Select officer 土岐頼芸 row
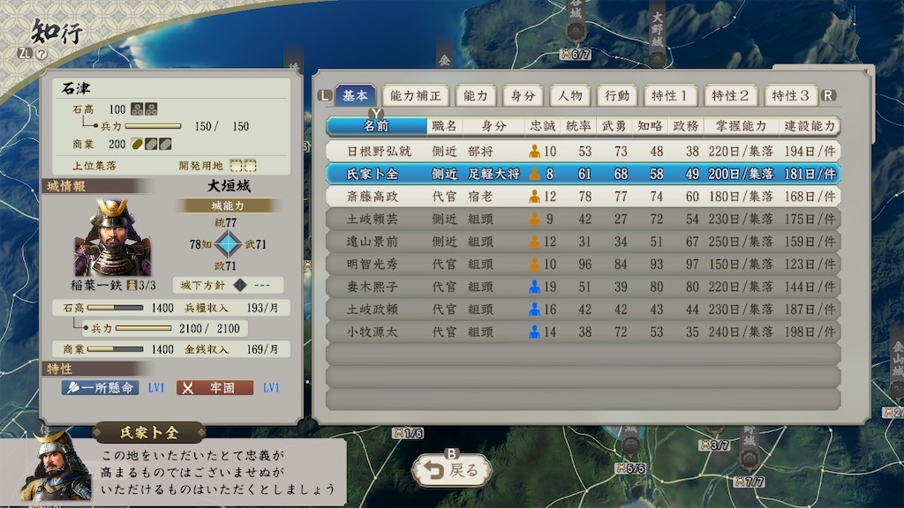The image size is (904, 508). tap(583, 219)
